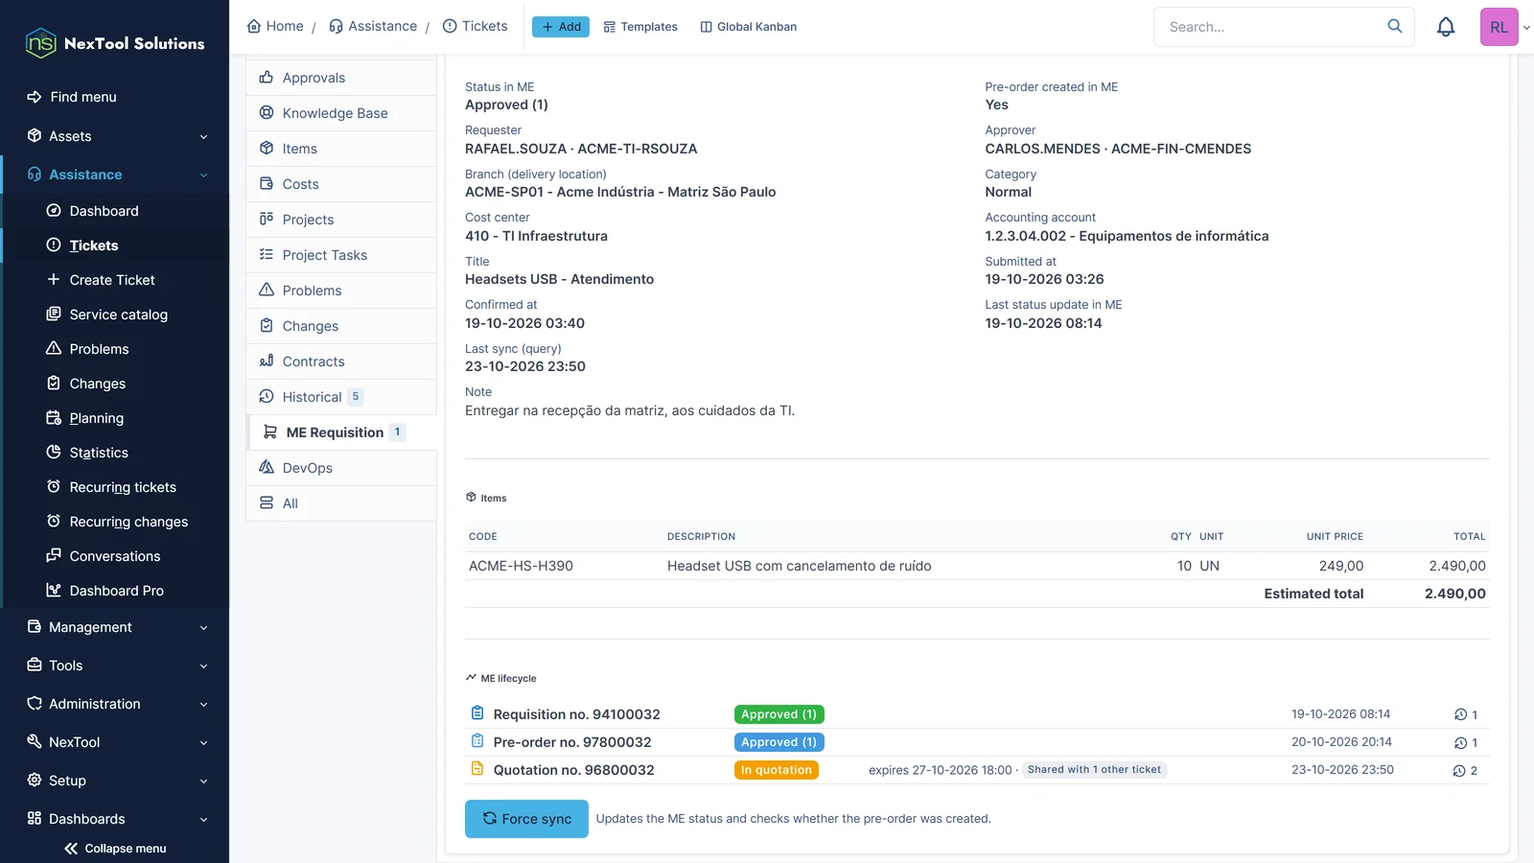Open Find menu in the sidebar
The image size is (1534, 863).
(115, 97)
